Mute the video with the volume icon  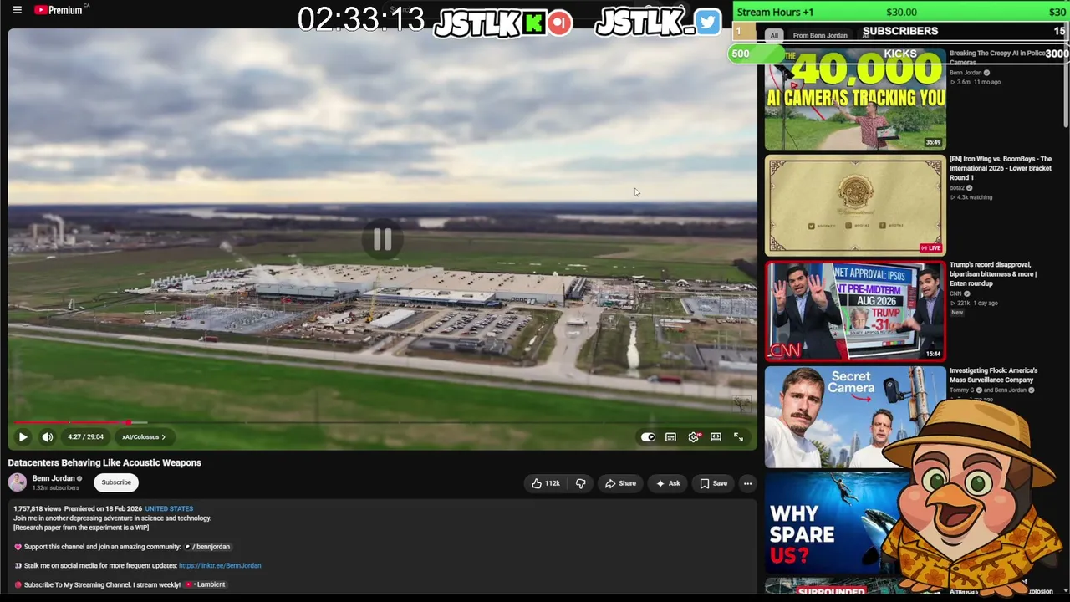click(48, 436)
